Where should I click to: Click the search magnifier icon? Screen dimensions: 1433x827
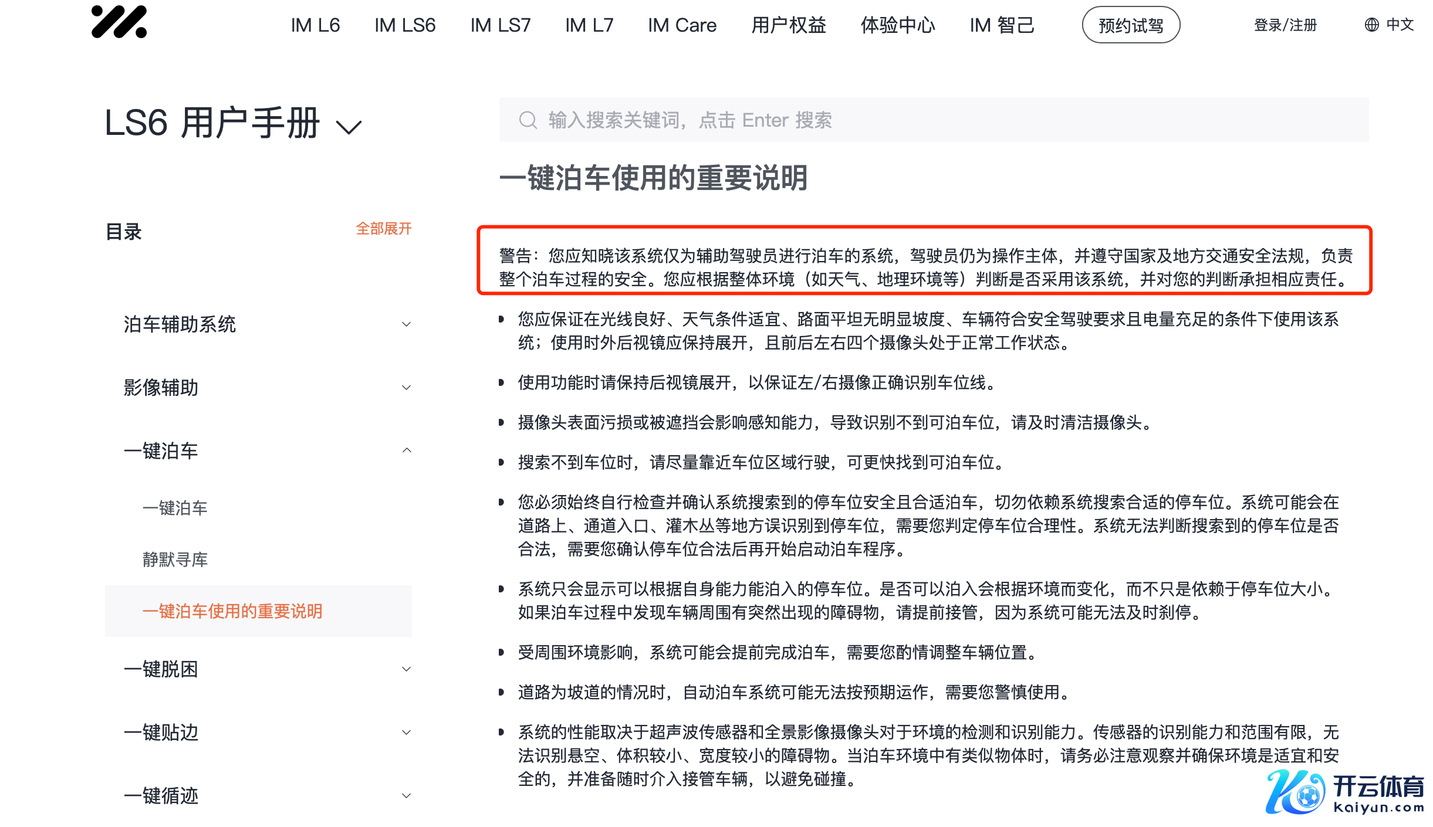coord(528,120)
